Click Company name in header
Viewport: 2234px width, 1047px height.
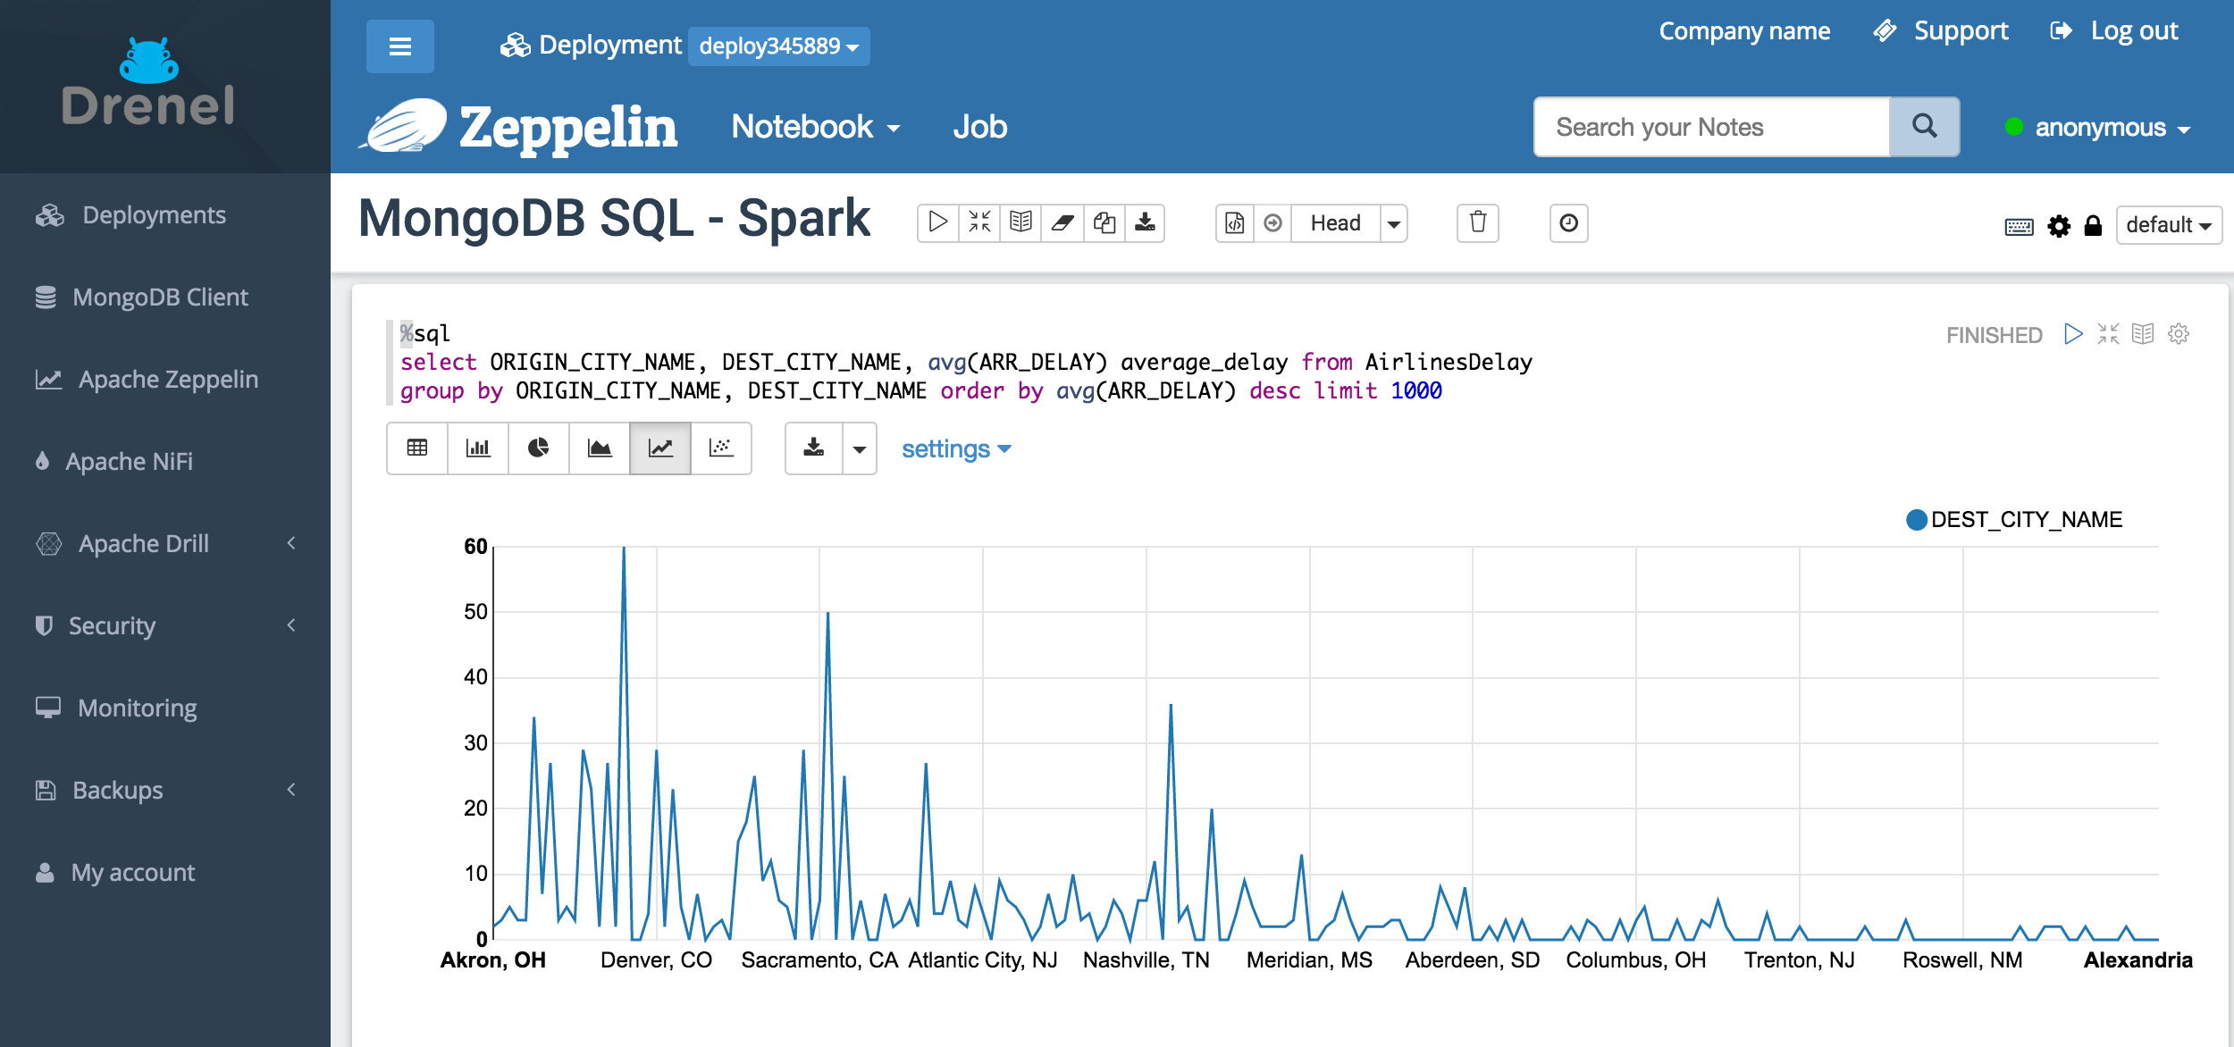(x=1744, y=31)
